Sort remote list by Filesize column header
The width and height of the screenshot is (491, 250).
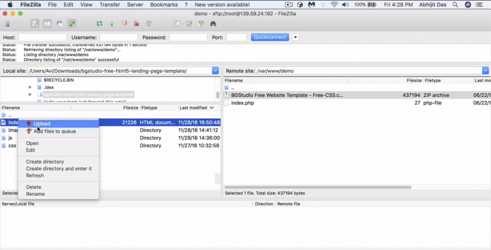click(414, 81)
